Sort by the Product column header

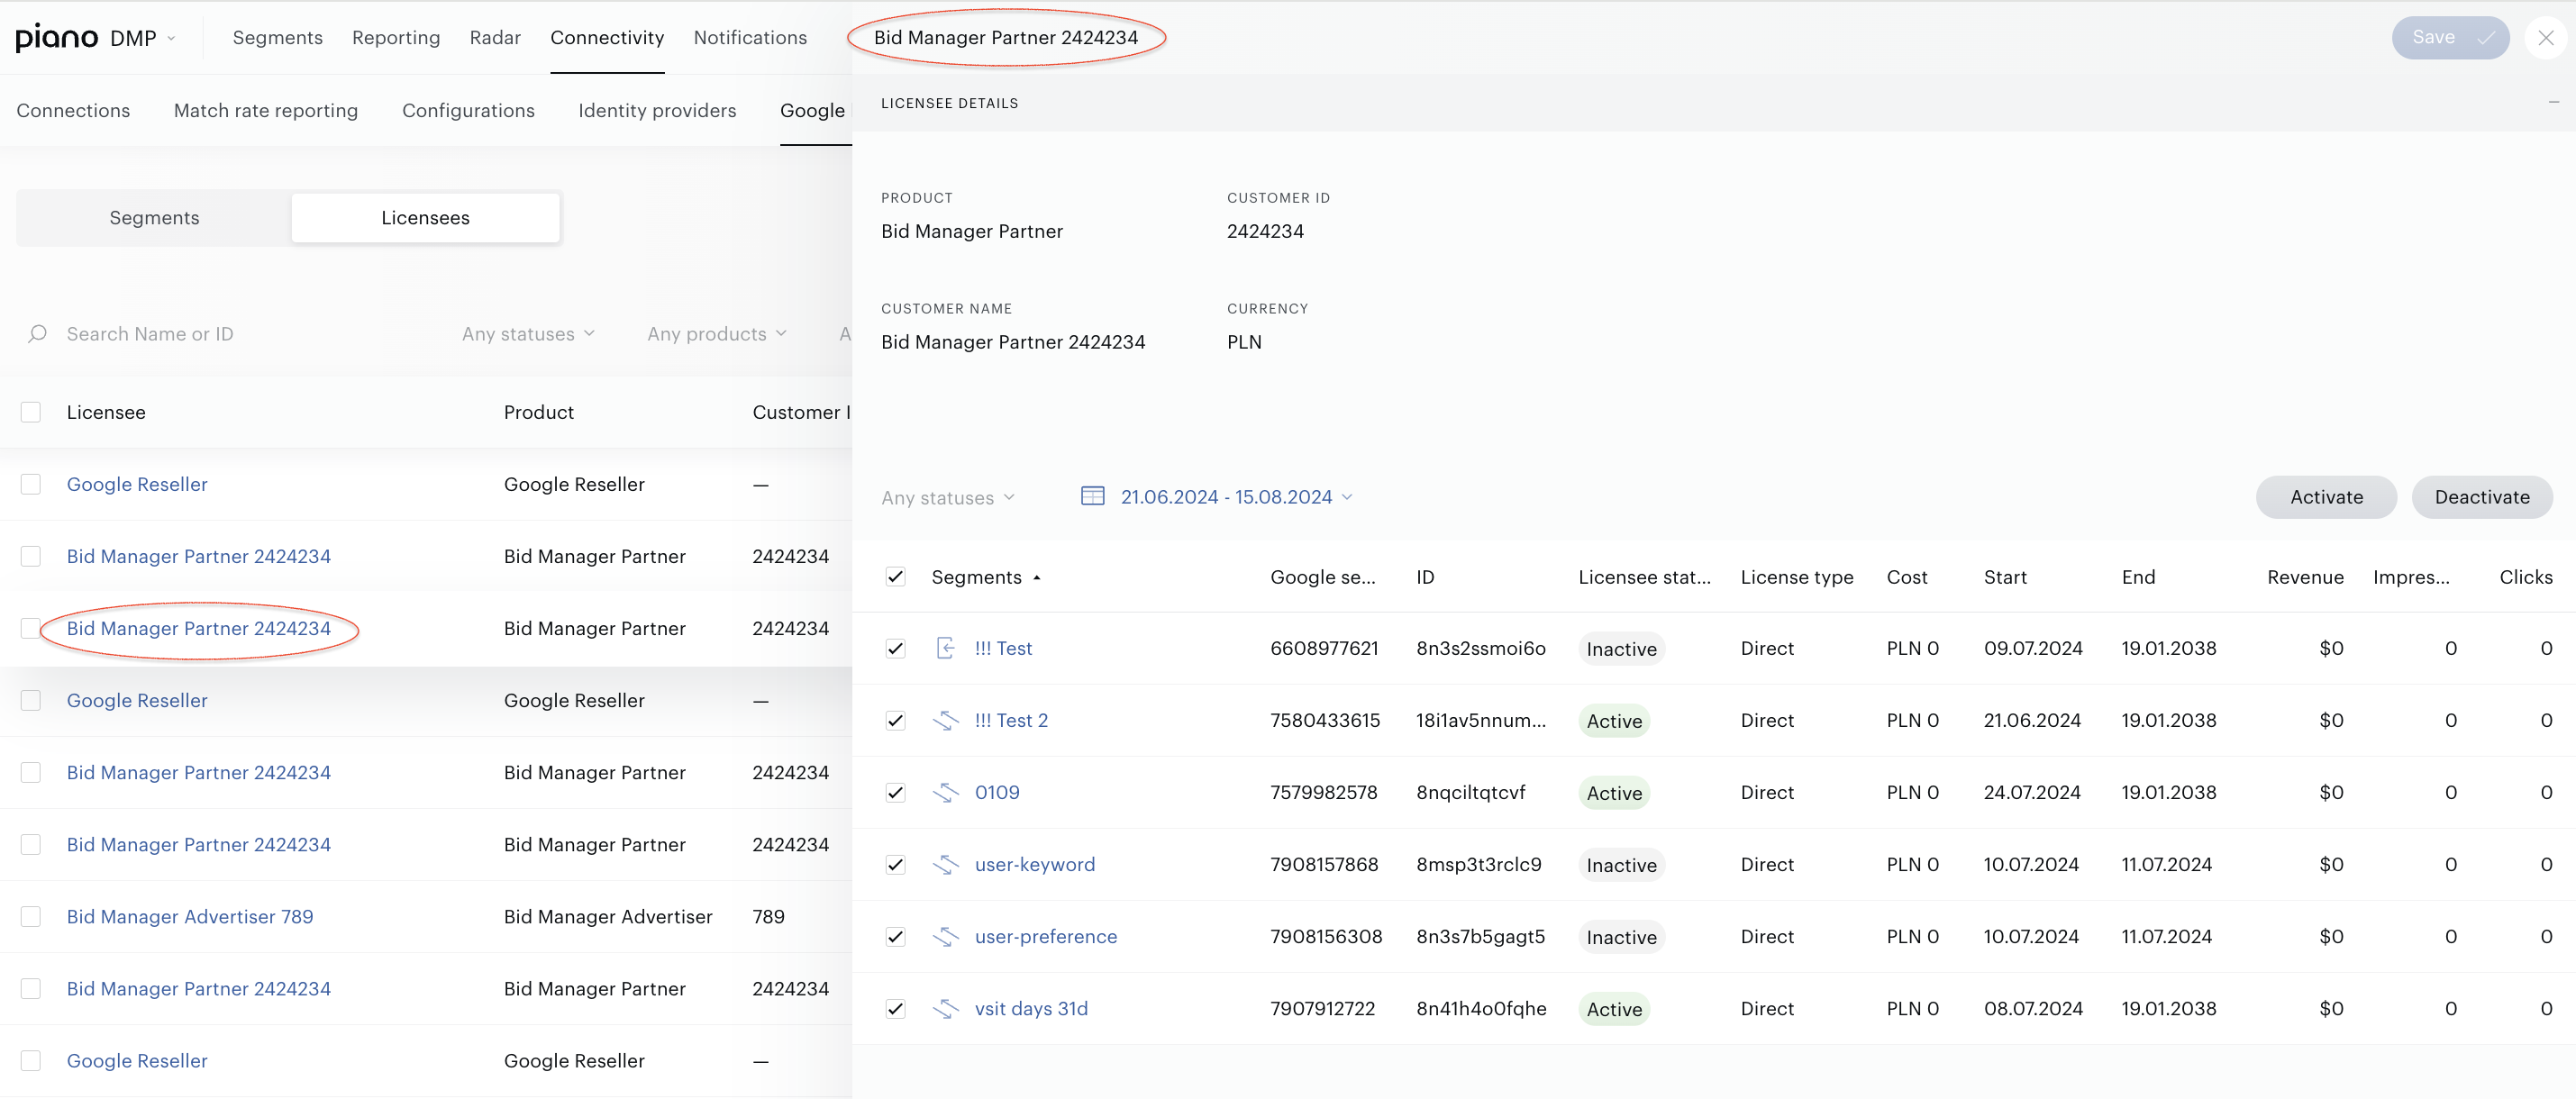click(x=538, y=412)
